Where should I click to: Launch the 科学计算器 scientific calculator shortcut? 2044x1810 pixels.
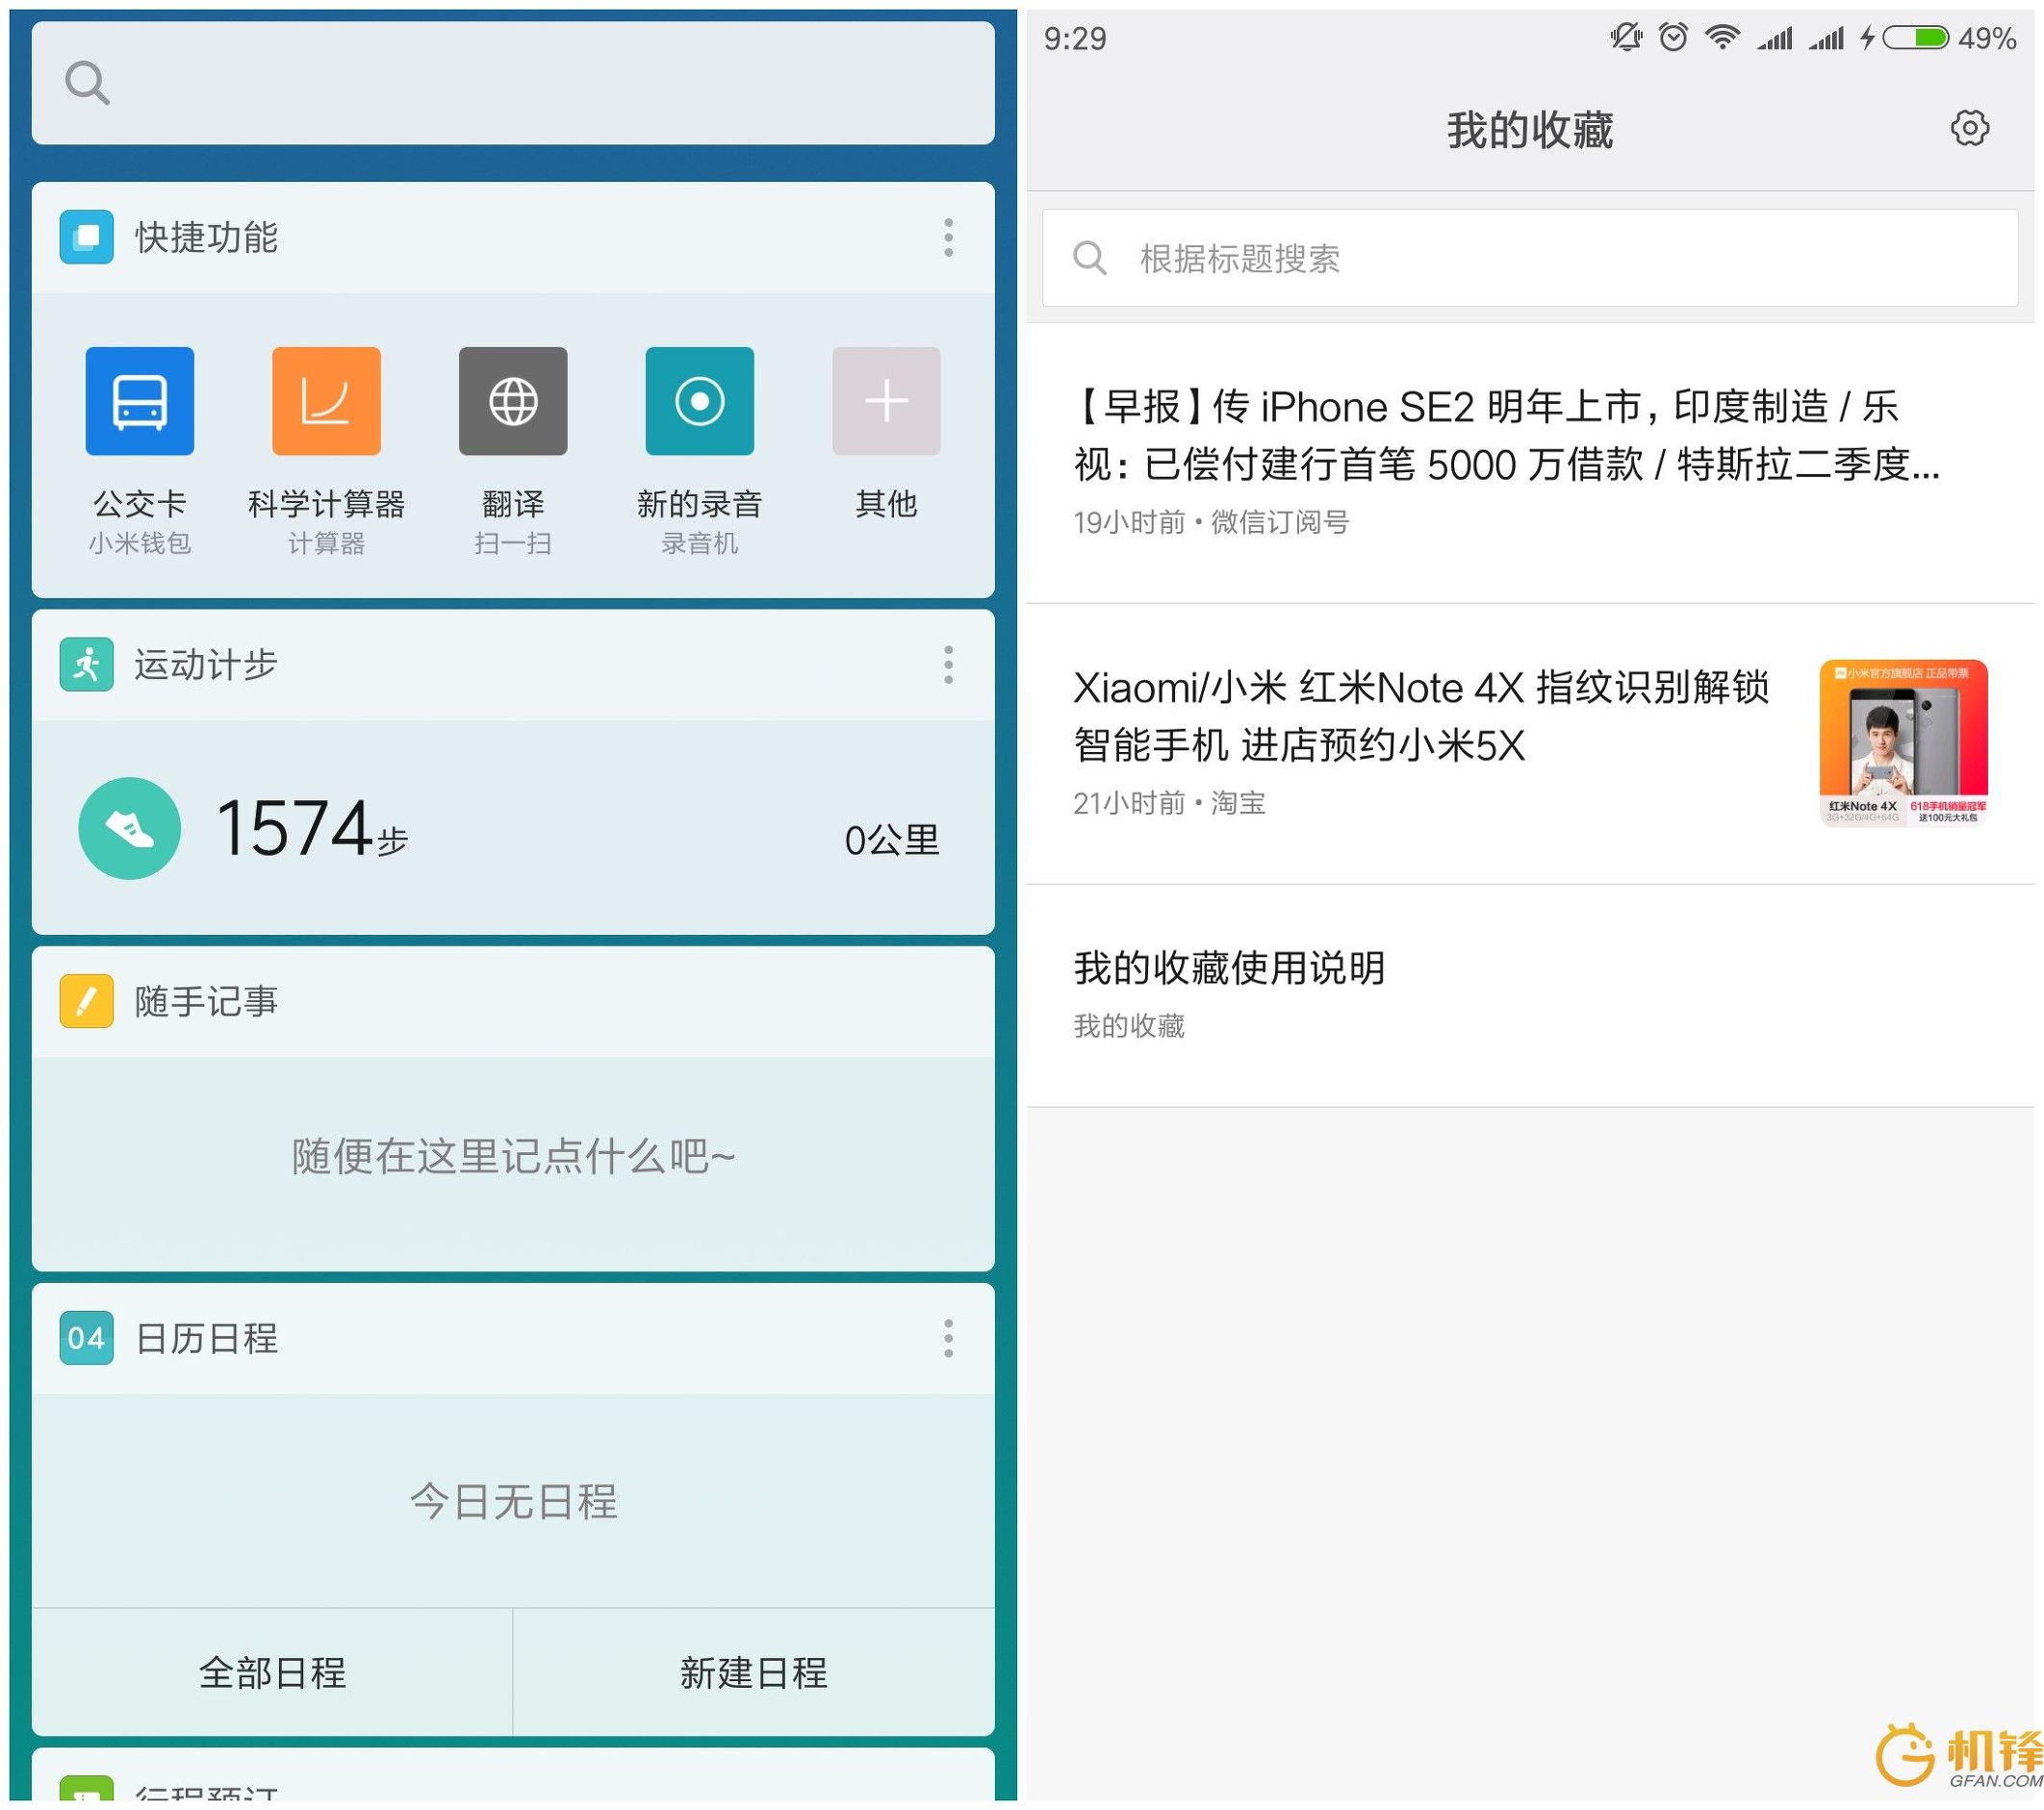[x=326, y=401]
